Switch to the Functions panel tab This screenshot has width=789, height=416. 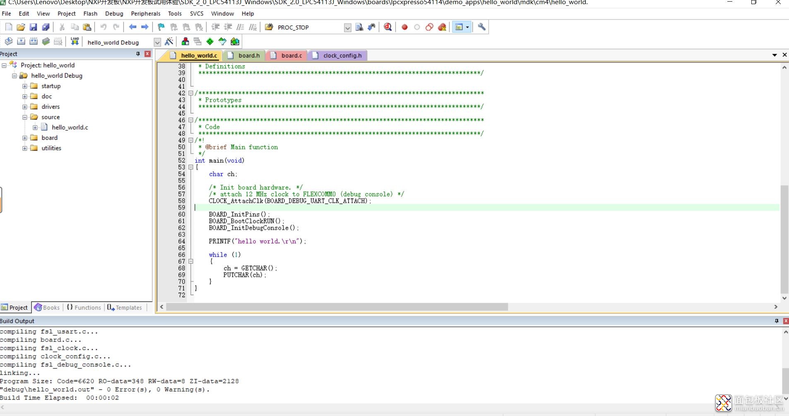coord(84,308)
